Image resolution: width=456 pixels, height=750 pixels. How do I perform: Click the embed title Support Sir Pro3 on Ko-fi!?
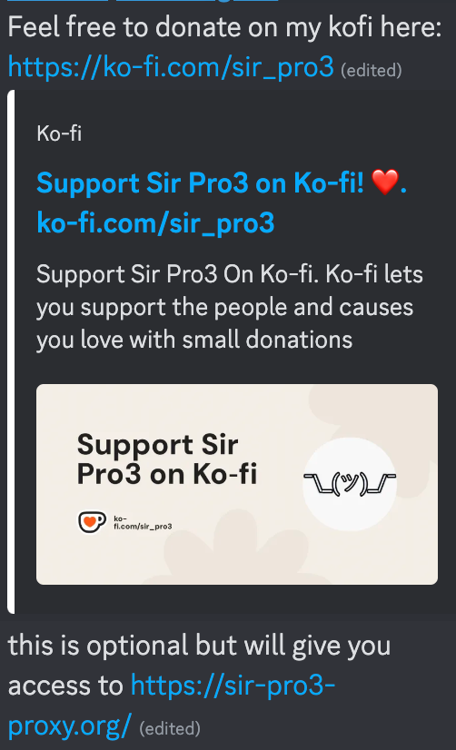[x=201, y=183]
